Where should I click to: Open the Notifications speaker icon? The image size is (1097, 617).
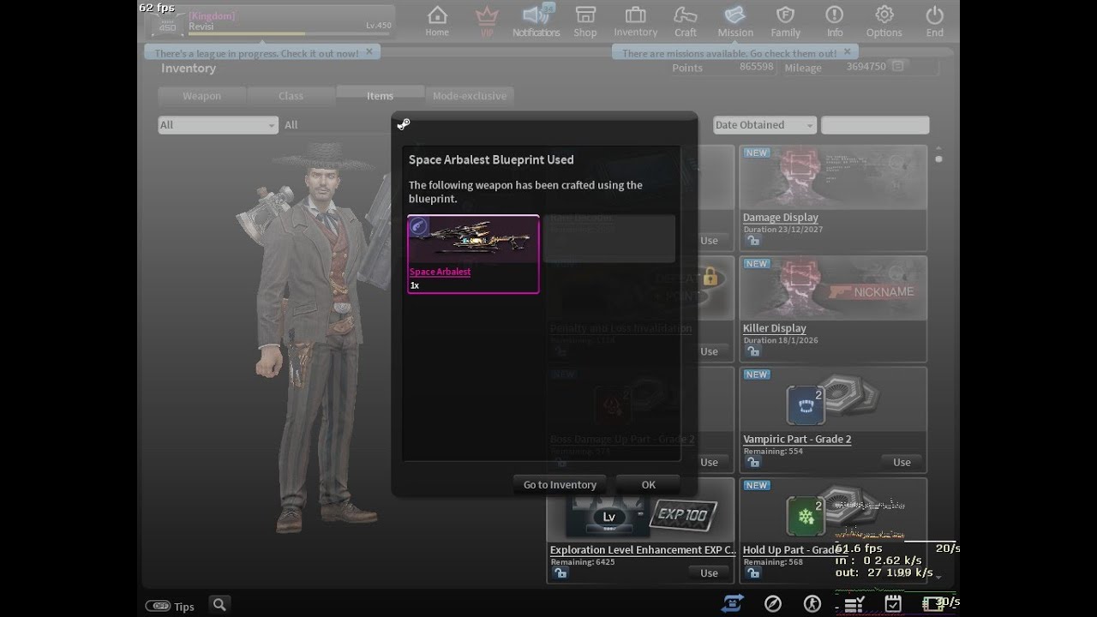(536, 15)
